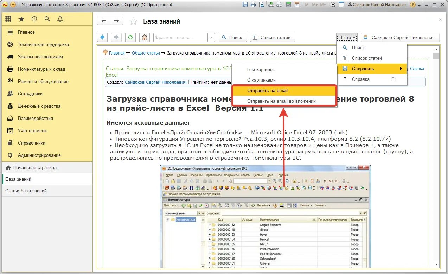Navigate back with the left arrow next to the title

104,21
